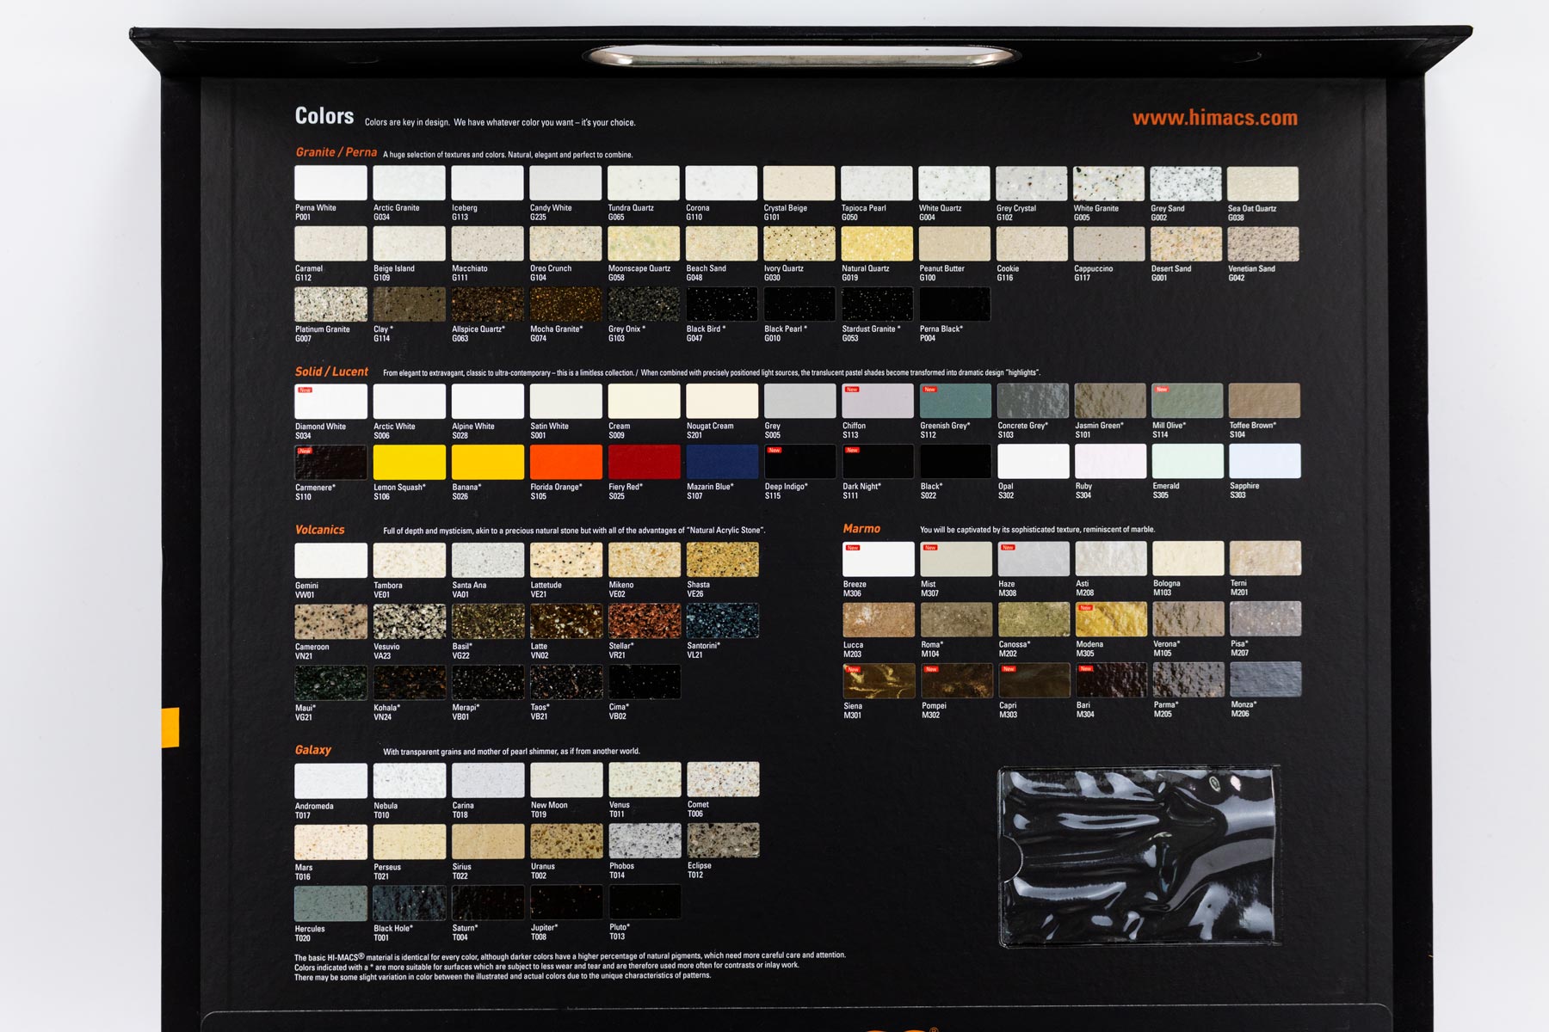Select the Grey Onix G103 swatch
1549x1032 pixels.
pyautogui.click(x=645, y=304)
